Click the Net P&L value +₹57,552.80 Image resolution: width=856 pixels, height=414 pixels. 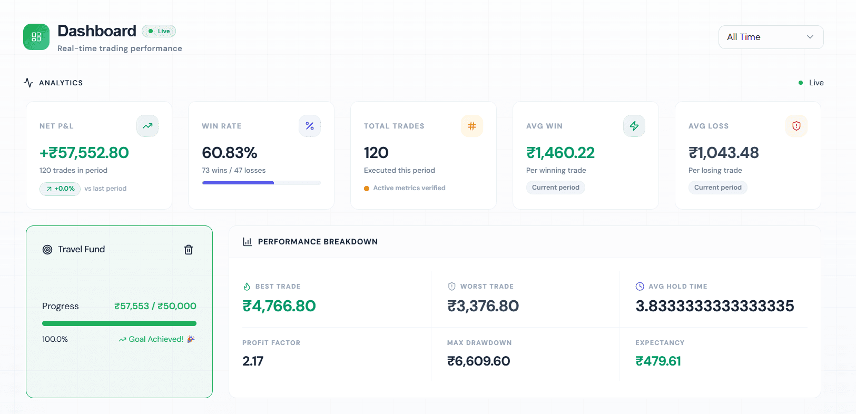[84, 153]
